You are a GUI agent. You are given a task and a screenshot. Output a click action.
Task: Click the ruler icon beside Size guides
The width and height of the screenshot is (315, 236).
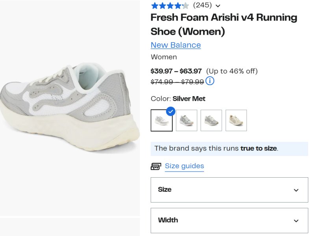point(156,166)
